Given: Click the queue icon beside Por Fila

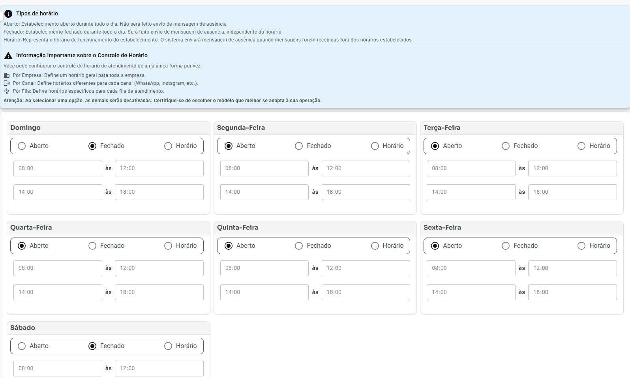Looking at the screenshot, I should point(7,91).
